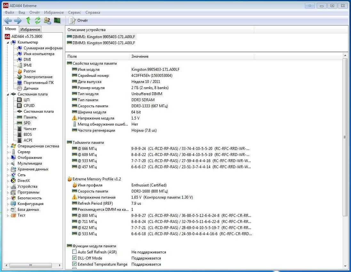Image resolution: width=351 pixels, height=272 pixels.
Task: Select the Тест icon
Action: point(13,216)
